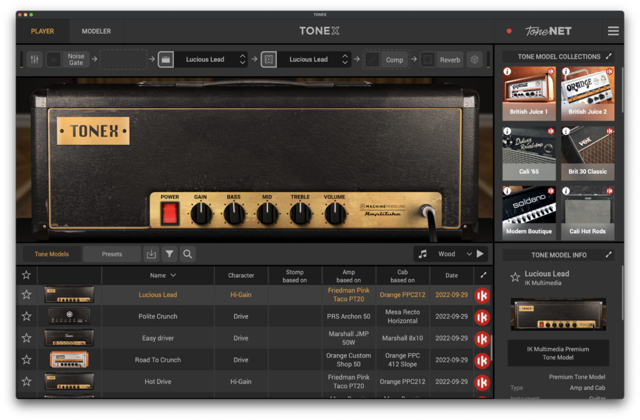Click the Reverb label button

[450, 60]
